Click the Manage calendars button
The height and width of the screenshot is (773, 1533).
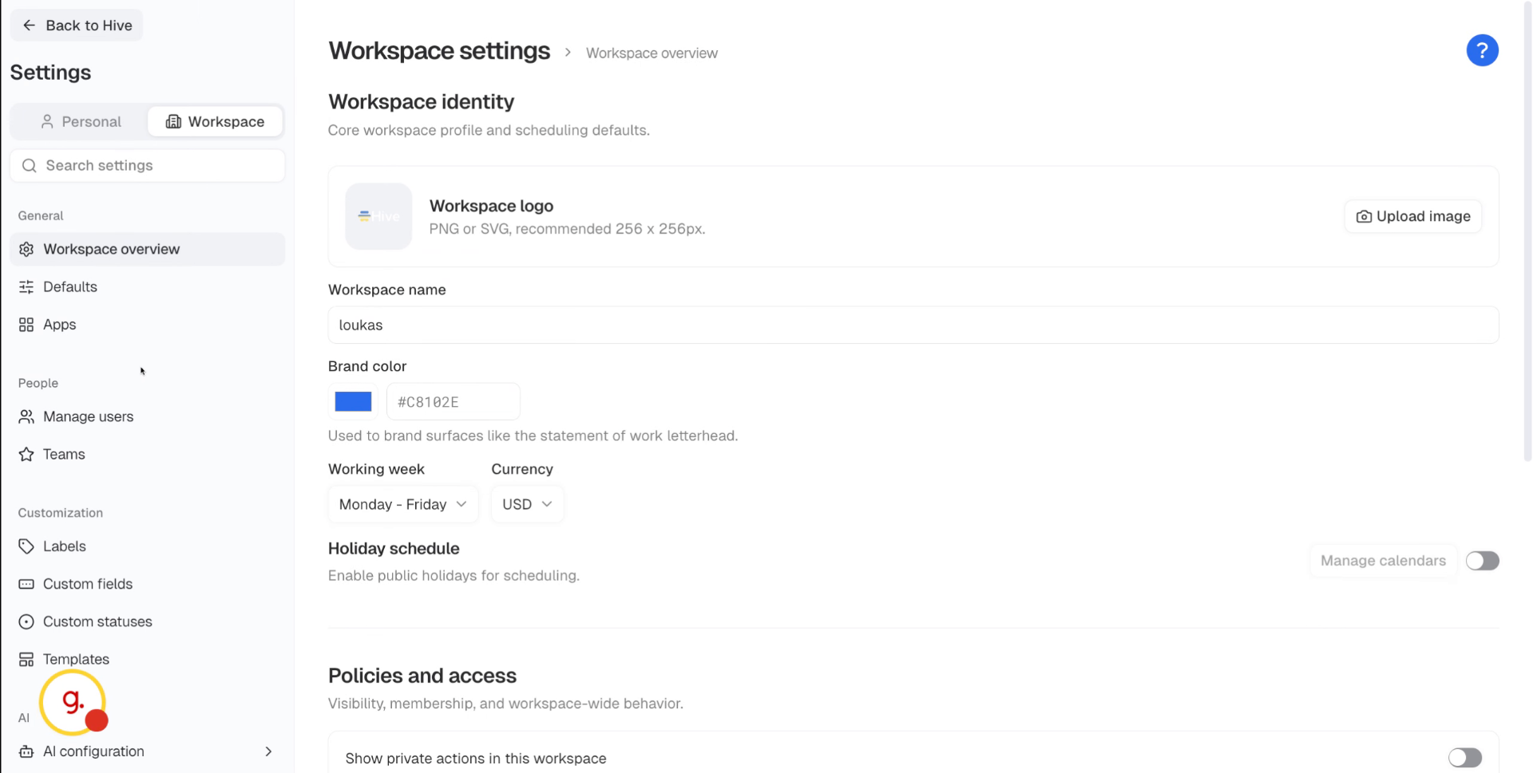(1383, 561)
